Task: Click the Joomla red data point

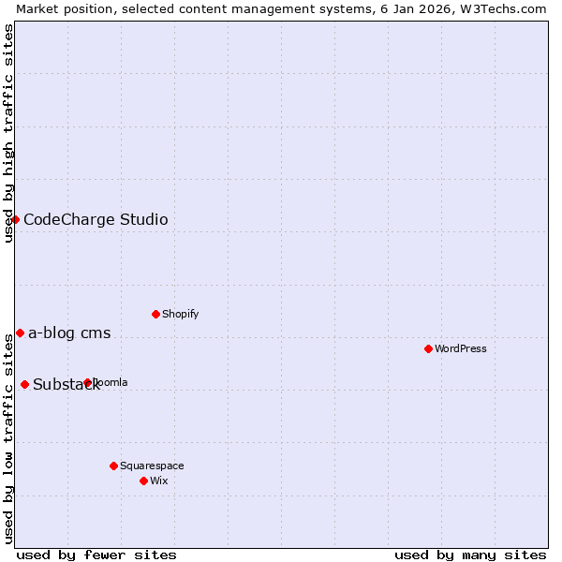Action: click(87, 382)
